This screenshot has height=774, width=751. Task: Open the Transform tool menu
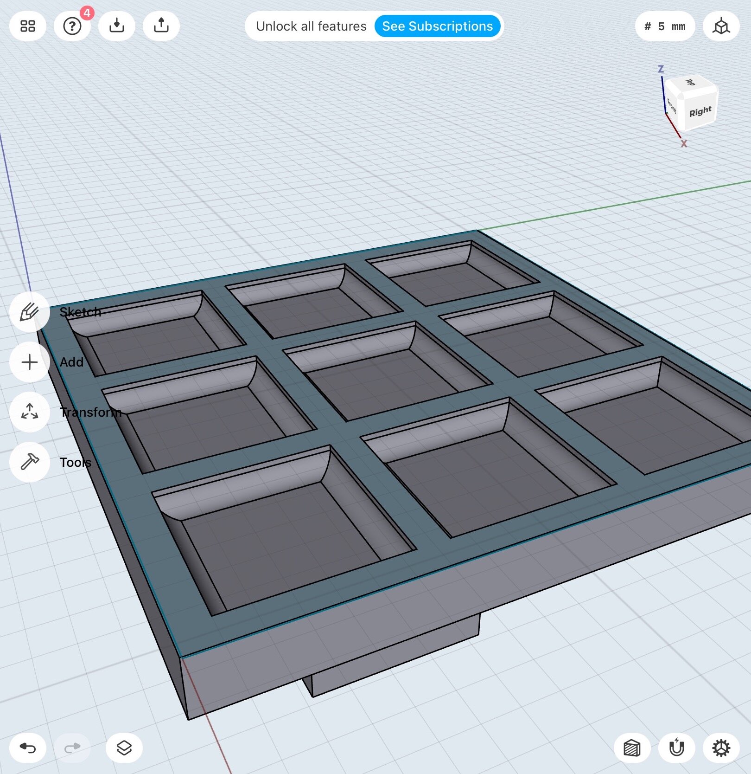click(x=30, y=412)
